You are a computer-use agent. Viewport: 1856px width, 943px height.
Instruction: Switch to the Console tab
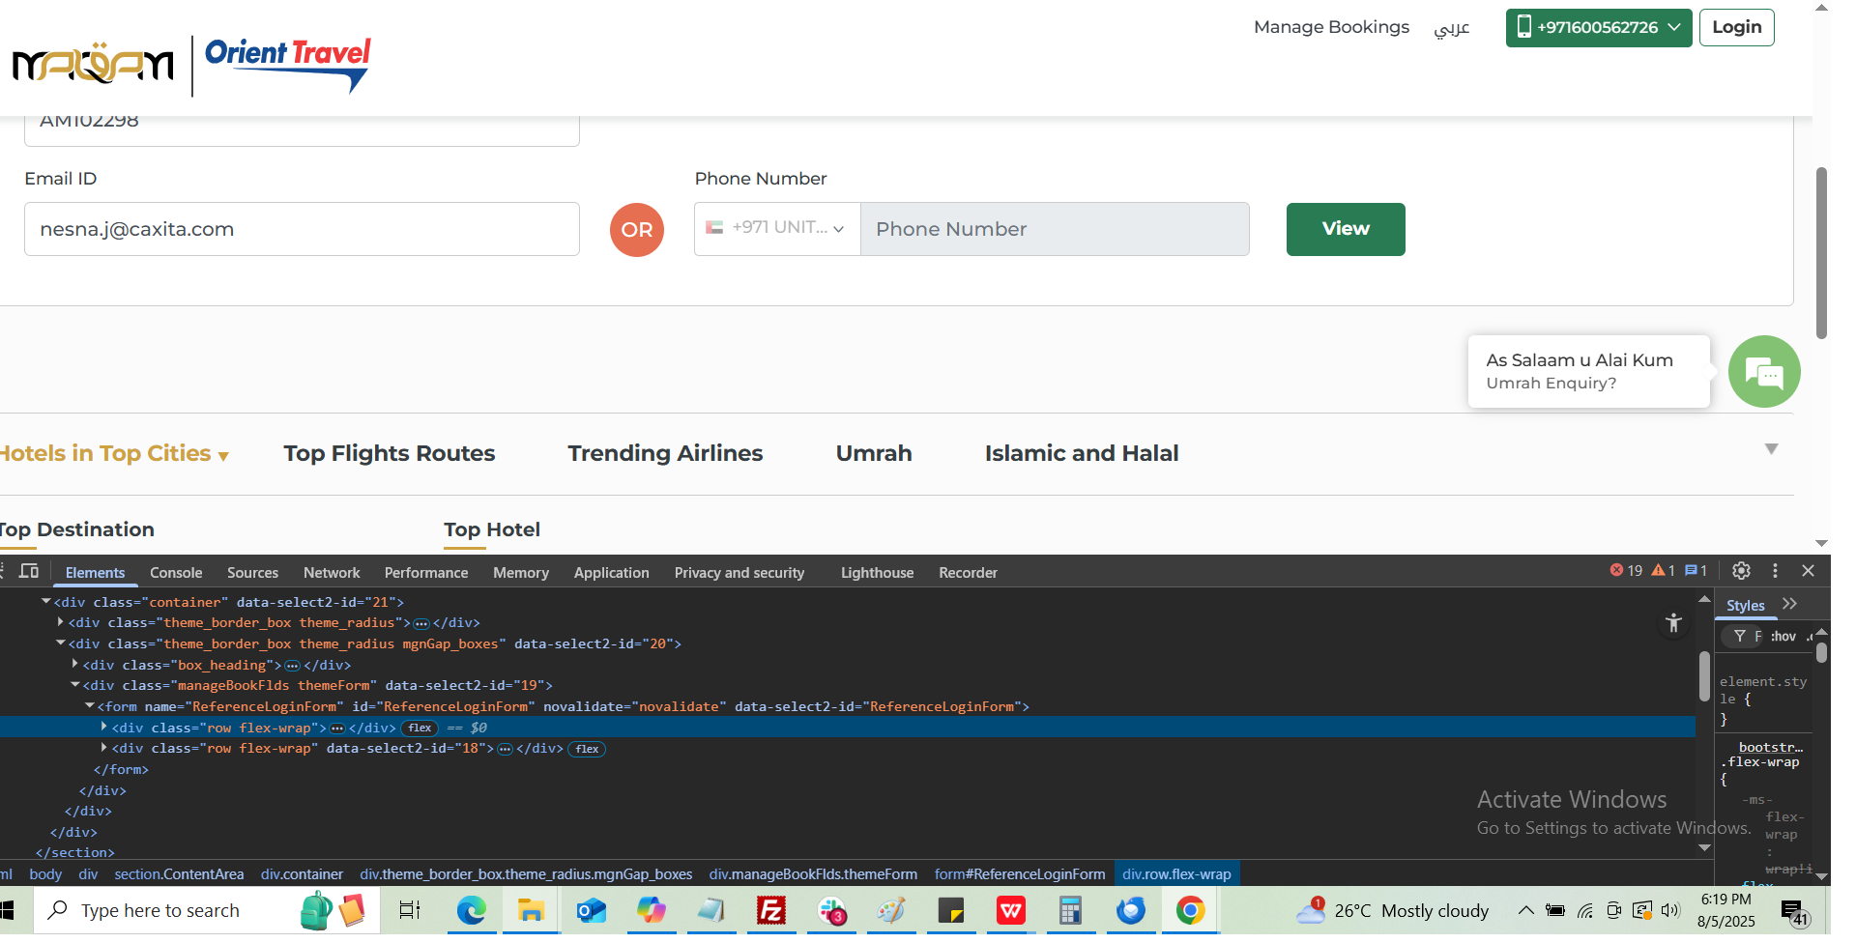click(176, 573)
